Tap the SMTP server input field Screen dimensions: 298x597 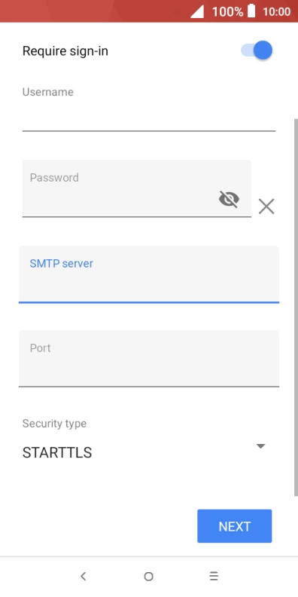tap(149, 274)
